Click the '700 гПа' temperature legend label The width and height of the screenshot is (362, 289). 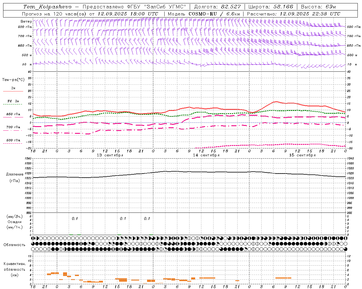click(13, 127)
